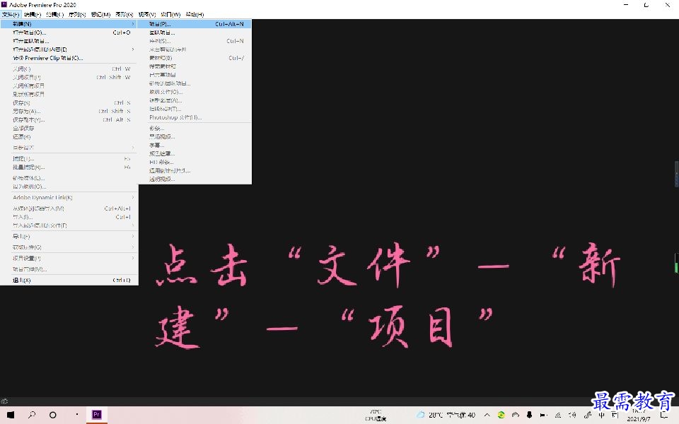The height and width of the screenshot is (424, 679).
Task: Select 黑场视频... in the New submenu
Action: pos(195,136)
